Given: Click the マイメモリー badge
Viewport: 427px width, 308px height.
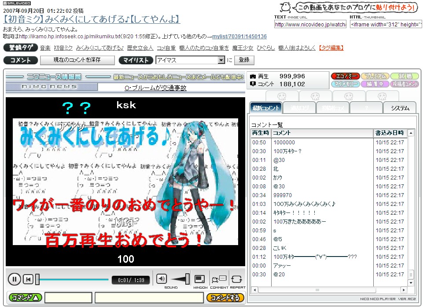Looking at the screenshot, I should (x=346, y=84).
